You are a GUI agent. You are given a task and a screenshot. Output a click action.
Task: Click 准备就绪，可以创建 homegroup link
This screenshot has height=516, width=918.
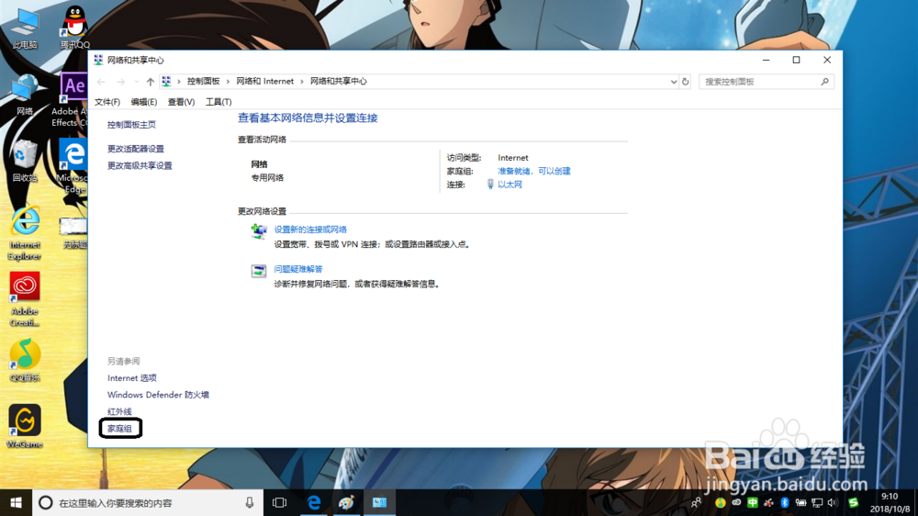point(534,171)
